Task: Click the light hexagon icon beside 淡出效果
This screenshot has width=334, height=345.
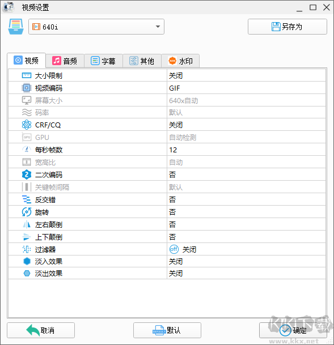Action: (27, 274)
